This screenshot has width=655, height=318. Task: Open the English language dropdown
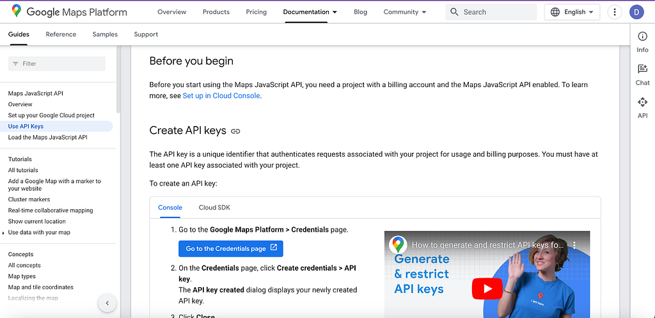[572, 12]
